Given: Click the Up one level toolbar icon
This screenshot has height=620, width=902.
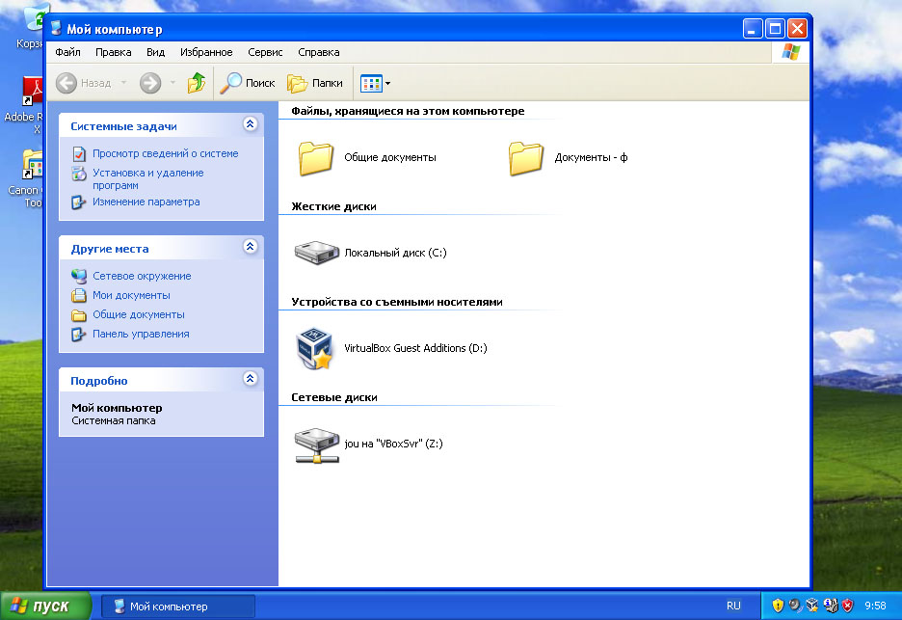Looking at the screenshot, I should [x=197, y=83].
